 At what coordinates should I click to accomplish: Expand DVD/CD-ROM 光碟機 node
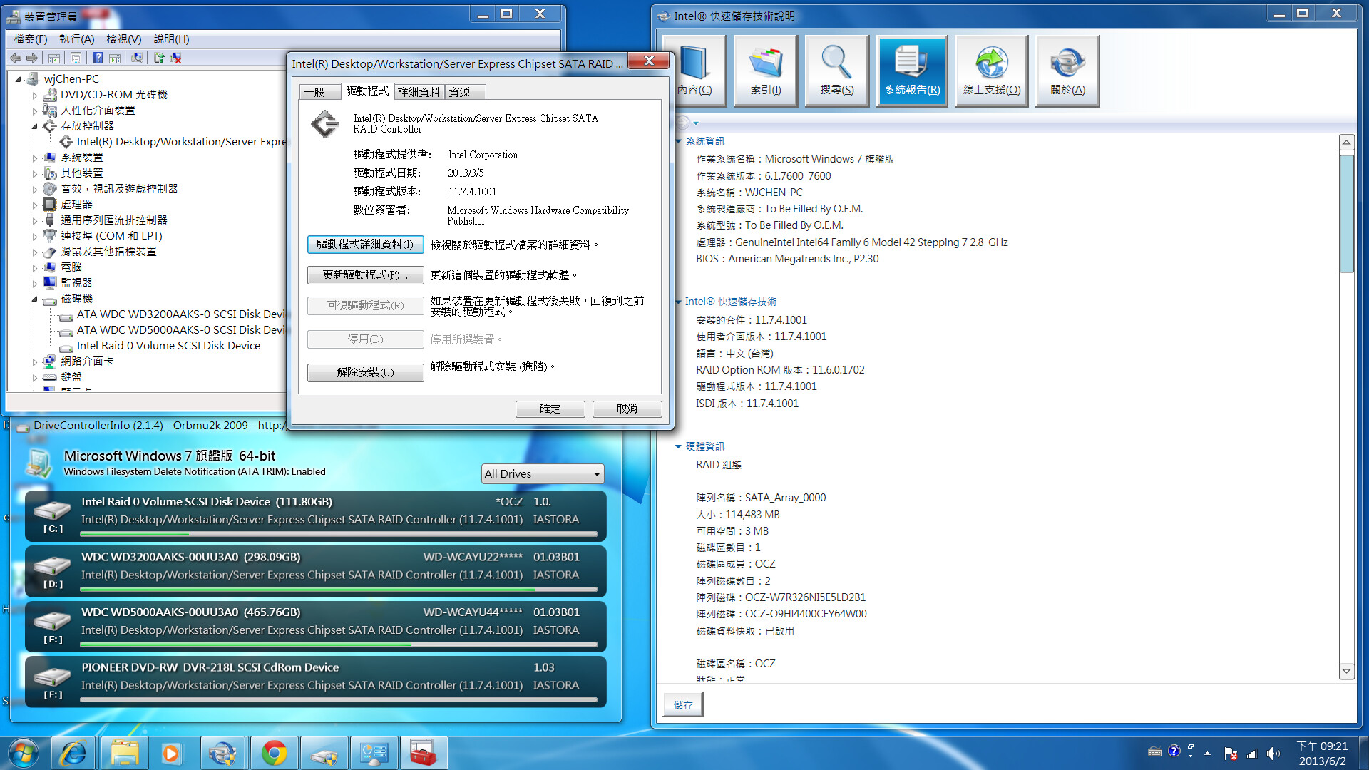point(34,95)
